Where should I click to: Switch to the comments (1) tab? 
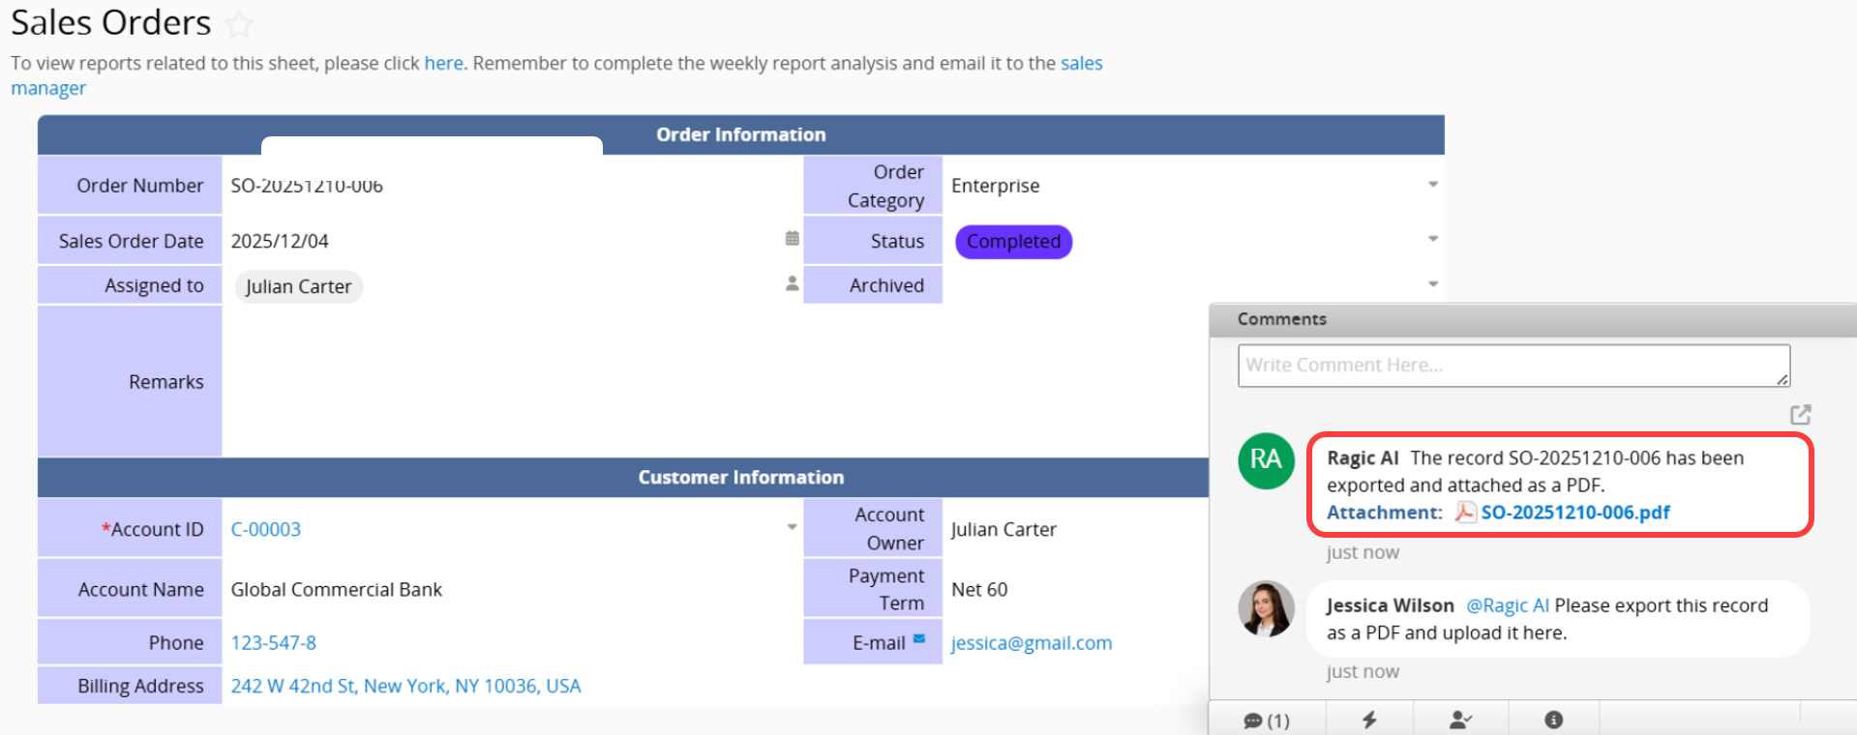[1266, 720]
